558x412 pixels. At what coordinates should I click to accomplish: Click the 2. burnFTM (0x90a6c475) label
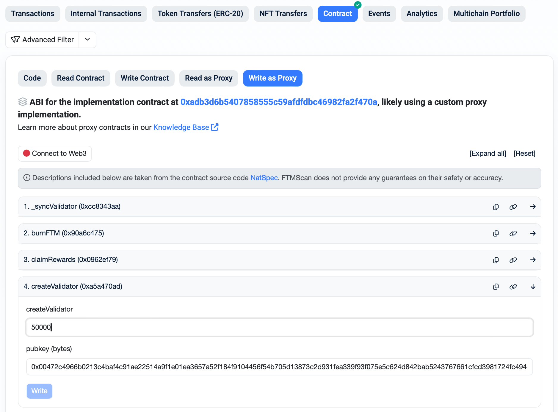click(x=64, y=233)
